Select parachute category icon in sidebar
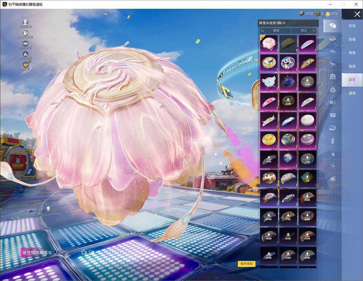This screenshot has height=281, width=363. (332, 26)
